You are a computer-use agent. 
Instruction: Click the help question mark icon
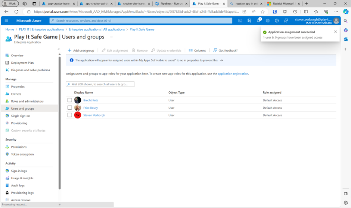click(x=277, y=21)
